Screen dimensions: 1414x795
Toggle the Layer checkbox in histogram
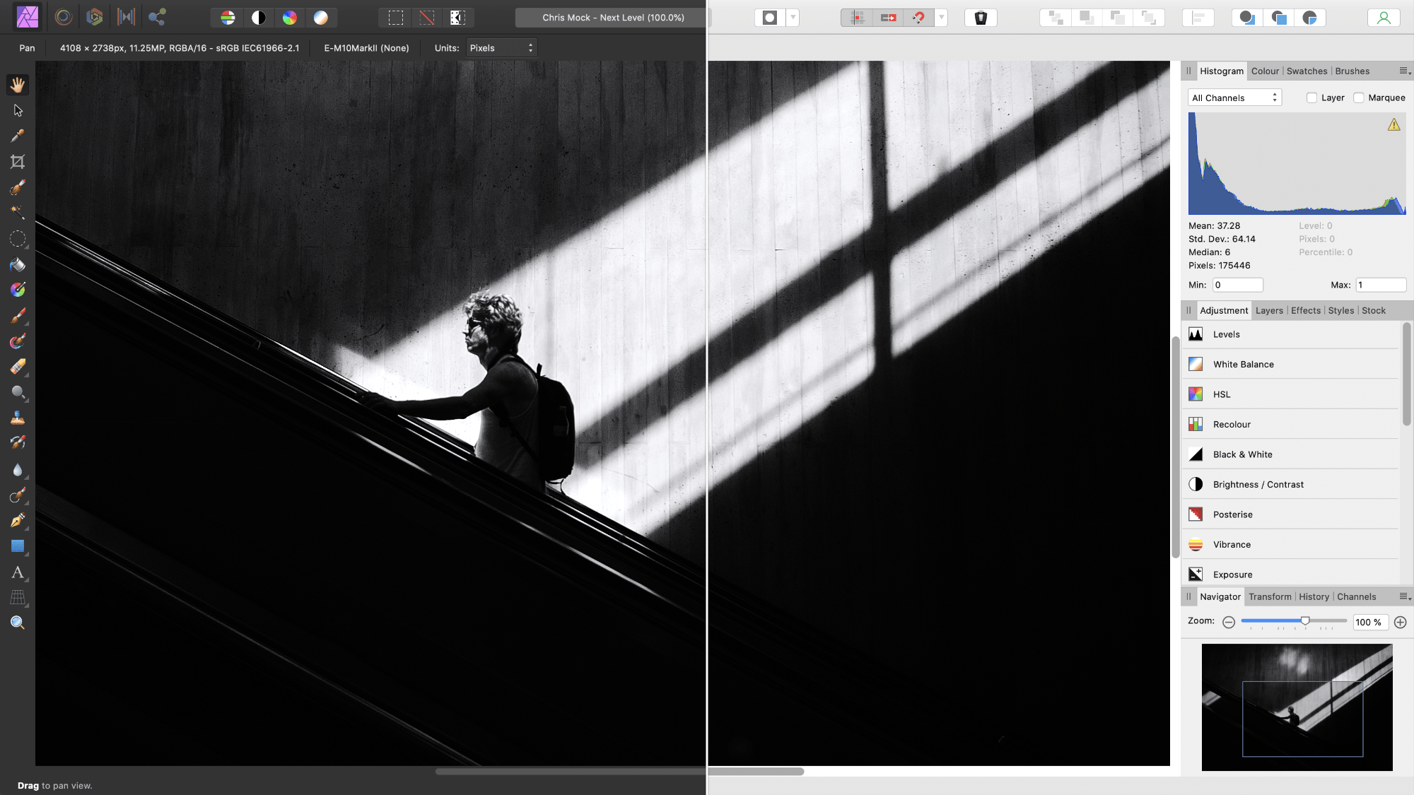1312,97
